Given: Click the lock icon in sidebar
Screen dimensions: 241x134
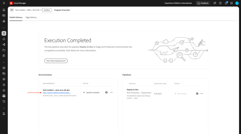Looking at the screenshot, I should pyautogui.click(x=4, y=85).
